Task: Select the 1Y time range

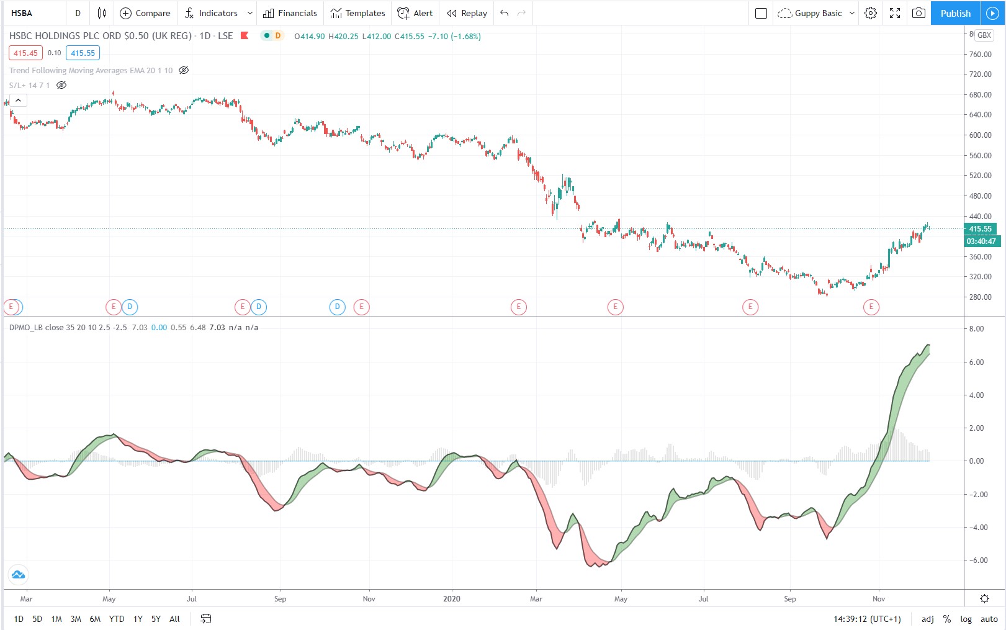Action: (x=138, y=619)
